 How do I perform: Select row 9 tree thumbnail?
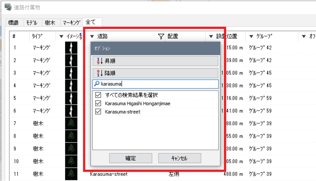pyautogui.click(x=71, y=149)
